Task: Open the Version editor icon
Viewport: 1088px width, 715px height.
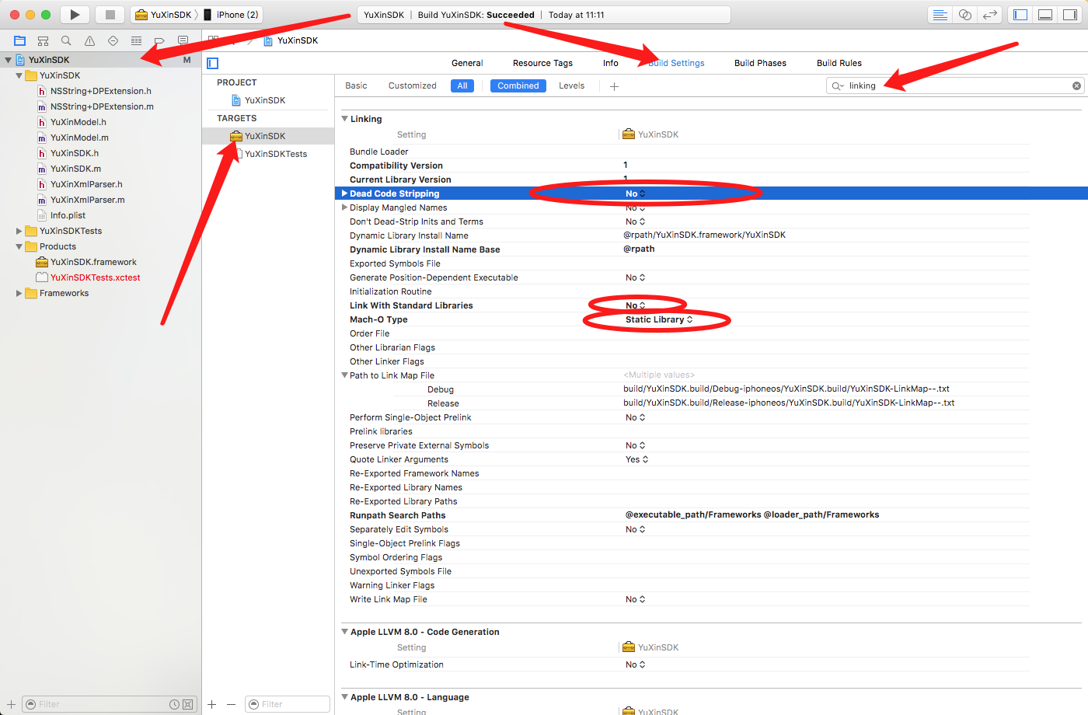Action: tap(989, 15)
